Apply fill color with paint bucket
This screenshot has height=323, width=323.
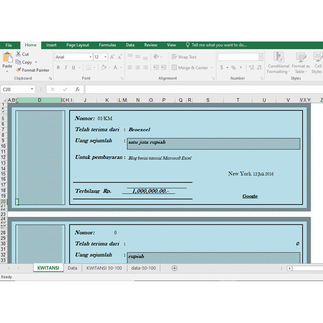pos(104,67)
